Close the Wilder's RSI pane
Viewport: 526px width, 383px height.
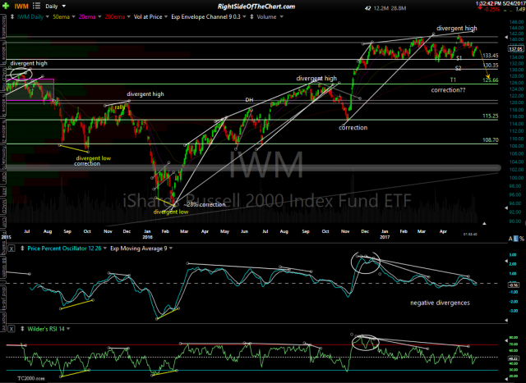pyautogui.click(x=12, y=329)
